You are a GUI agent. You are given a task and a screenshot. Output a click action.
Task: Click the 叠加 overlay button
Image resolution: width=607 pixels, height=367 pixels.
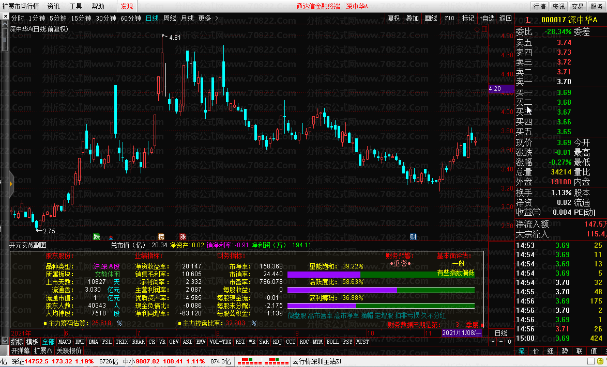pos(412,18)
